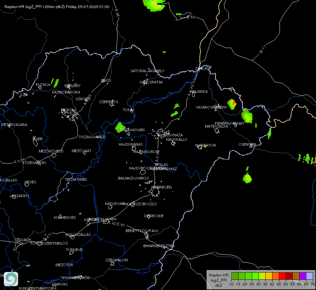Screen dimensions: 316x290
Task: Select the 30-35 dBZ yellow-green legend swatch
Action: (x=262, y=276)
